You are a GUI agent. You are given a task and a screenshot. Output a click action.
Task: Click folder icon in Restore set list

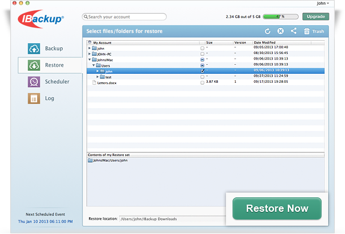coord(90,160)
